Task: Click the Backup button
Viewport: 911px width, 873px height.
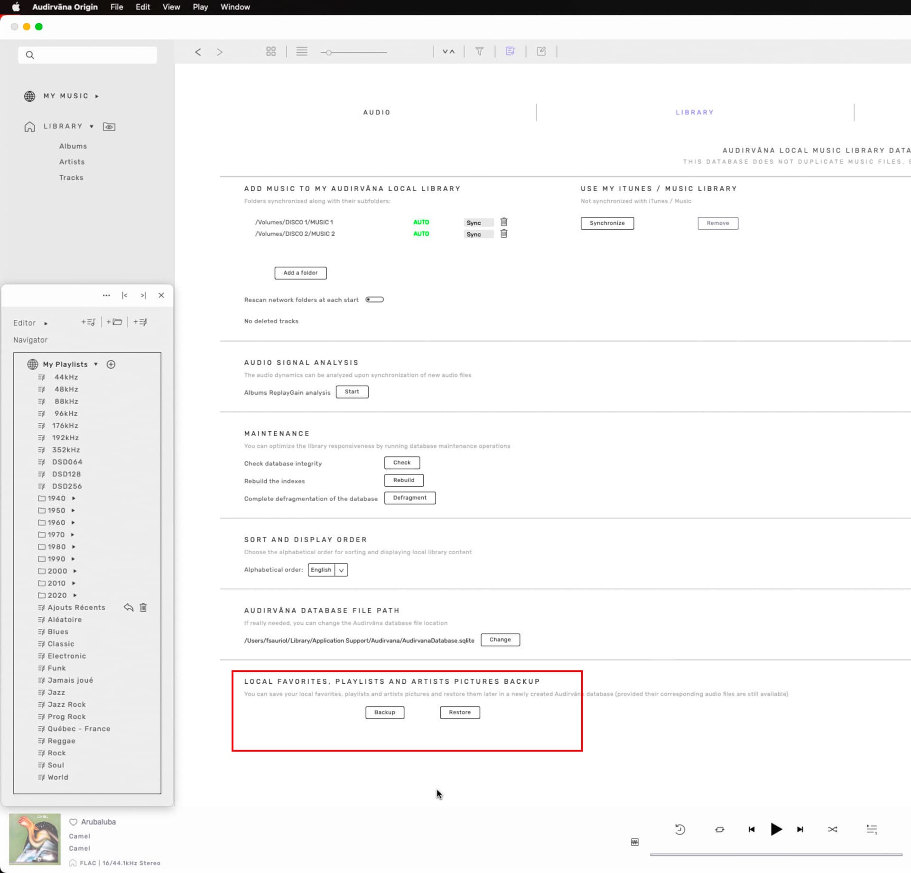Action: point(385,712)
